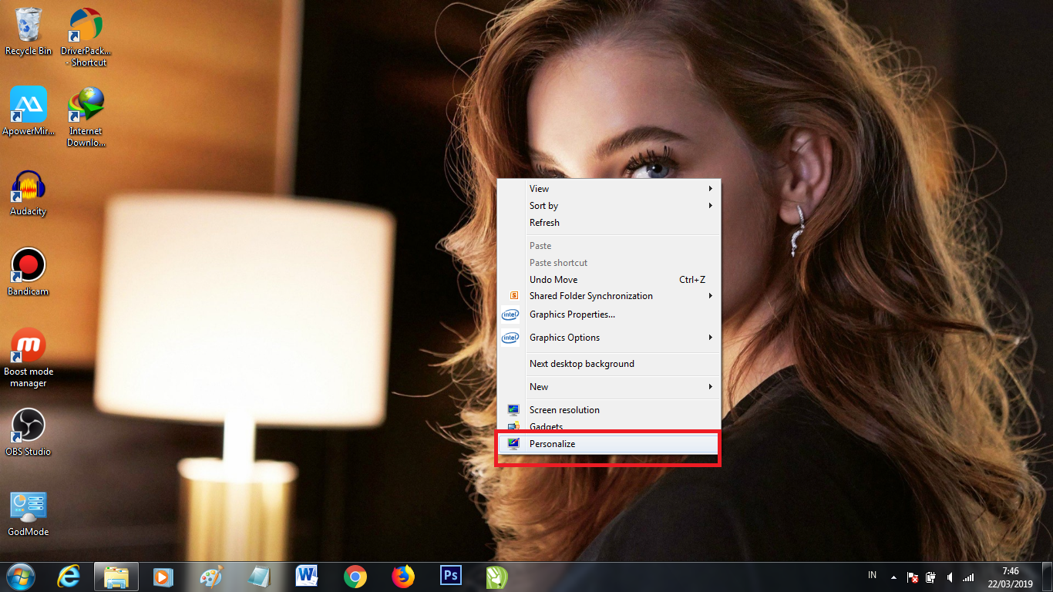Launch Microsoft Word from the taskbar
The width and height of the screenshot is (1053, 592).
pos(307,577)
